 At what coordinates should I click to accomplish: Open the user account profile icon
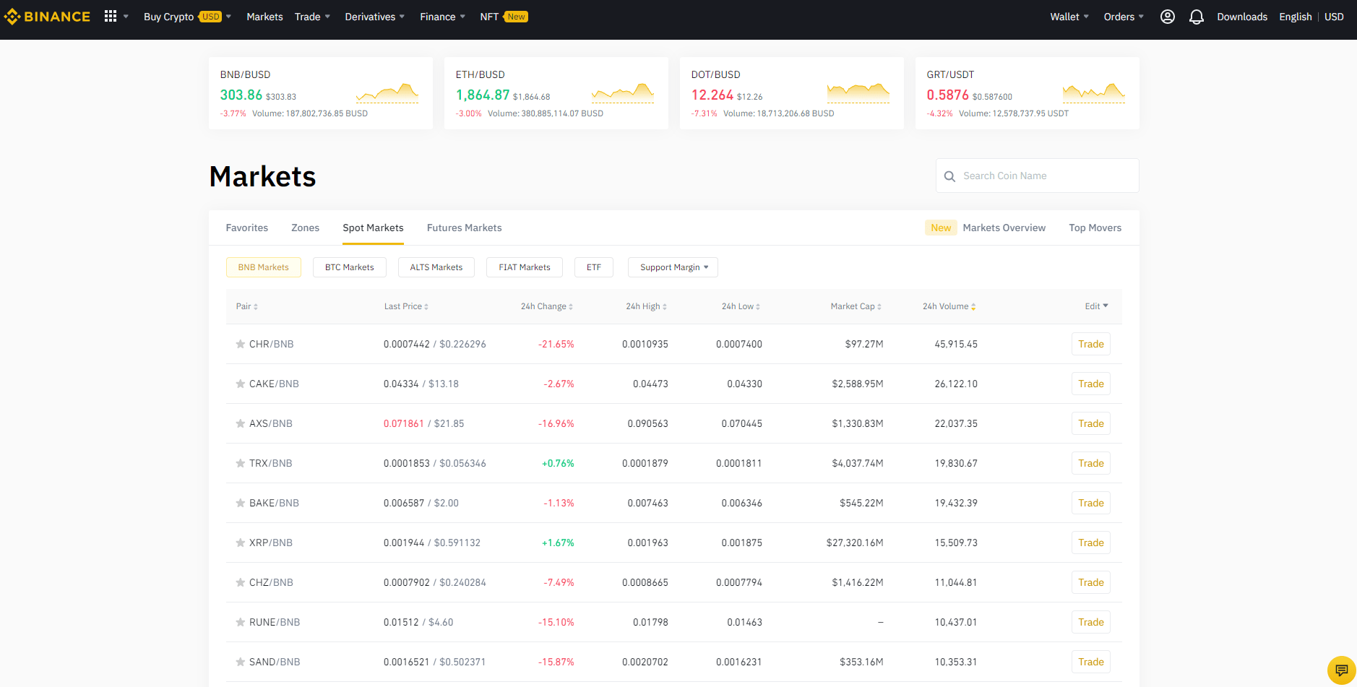pyautogui.click(x=1168, y=17)
